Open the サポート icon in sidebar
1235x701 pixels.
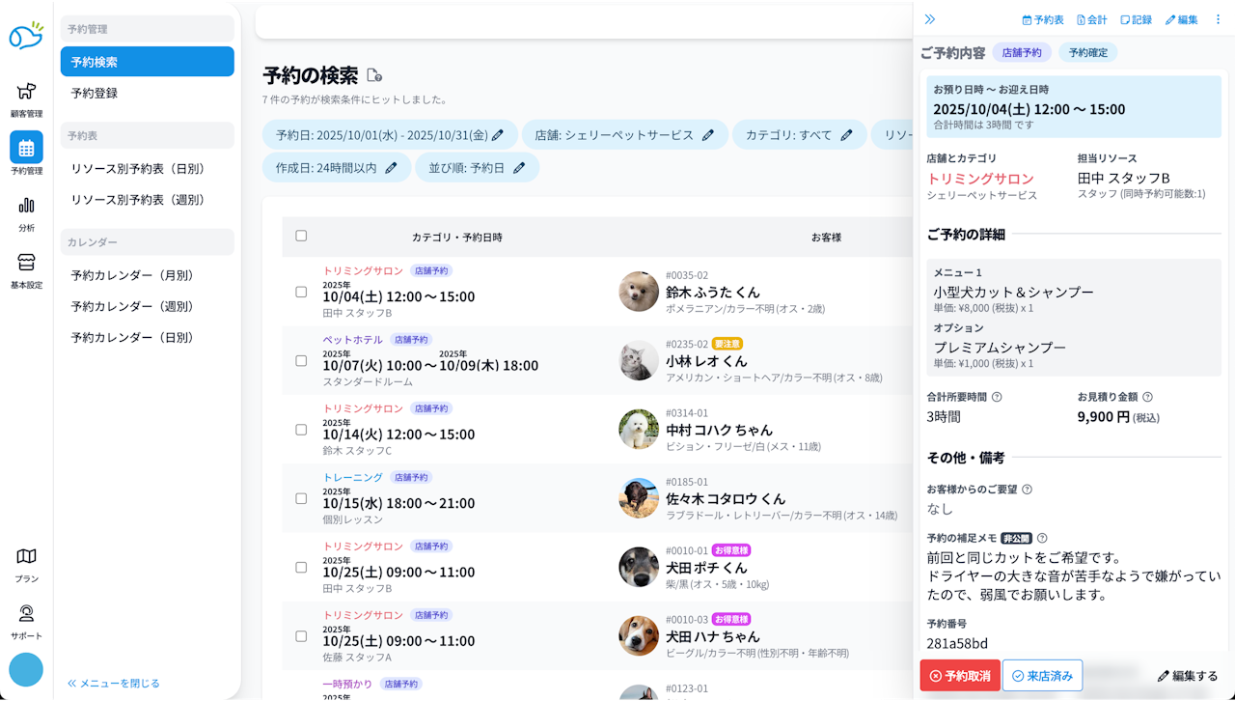[26, 621]
